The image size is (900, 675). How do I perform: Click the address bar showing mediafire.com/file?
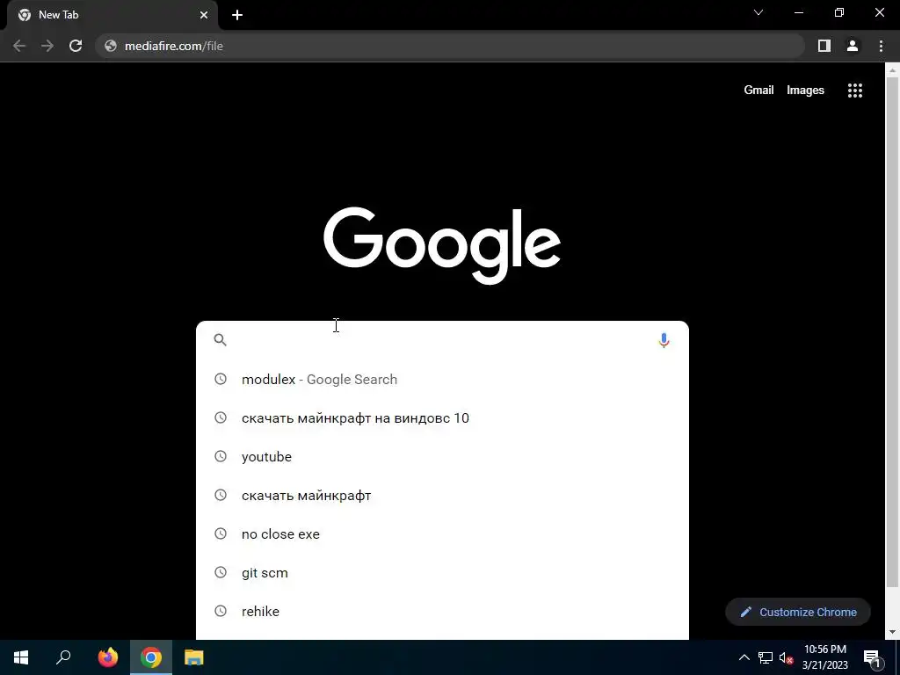click(x=449, y=46)
